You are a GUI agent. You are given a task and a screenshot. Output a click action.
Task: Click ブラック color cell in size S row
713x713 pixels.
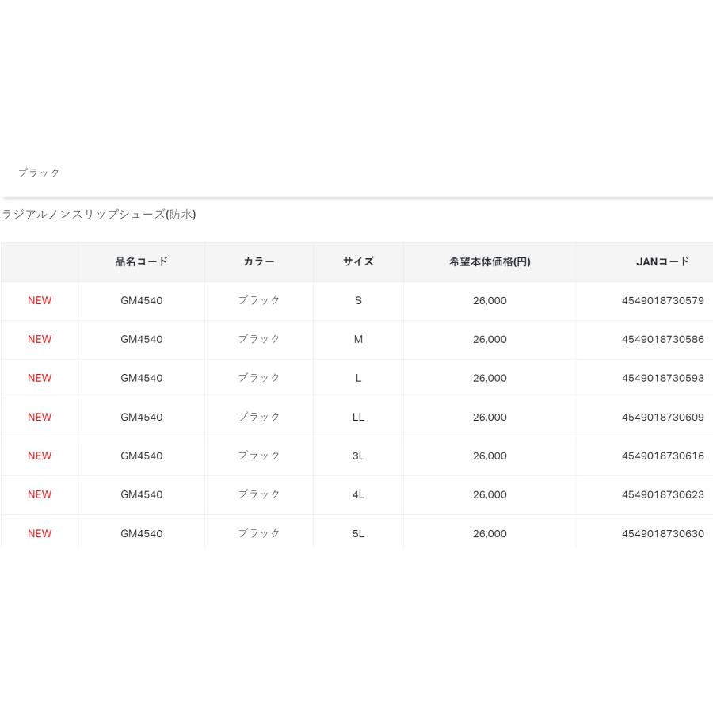(x=259, y=300)
